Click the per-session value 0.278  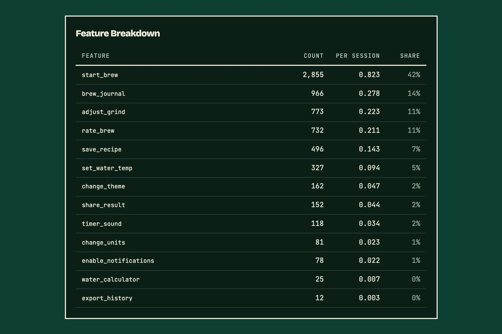point(369,93)
